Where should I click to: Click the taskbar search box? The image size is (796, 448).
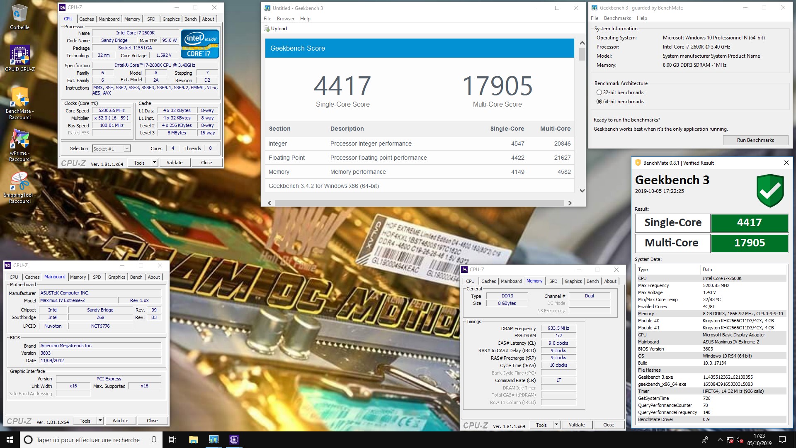(x=91, y=440)
